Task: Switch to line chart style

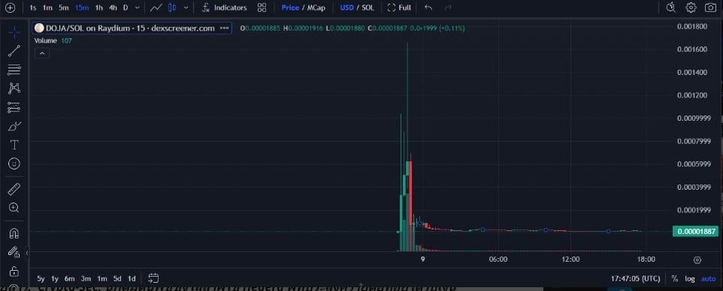Action: 156,7
